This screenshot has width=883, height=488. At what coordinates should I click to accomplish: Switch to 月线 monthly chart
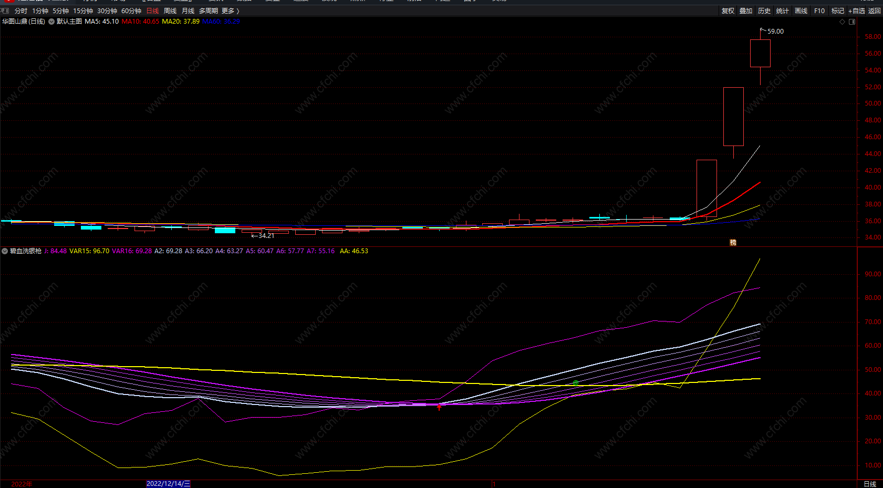tap(188, 11)
